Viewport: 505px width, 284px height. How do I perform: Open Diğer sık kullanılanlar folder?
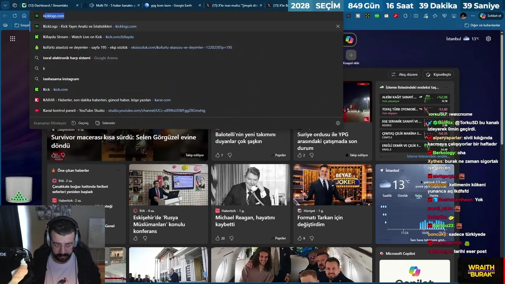coord(482,25)
